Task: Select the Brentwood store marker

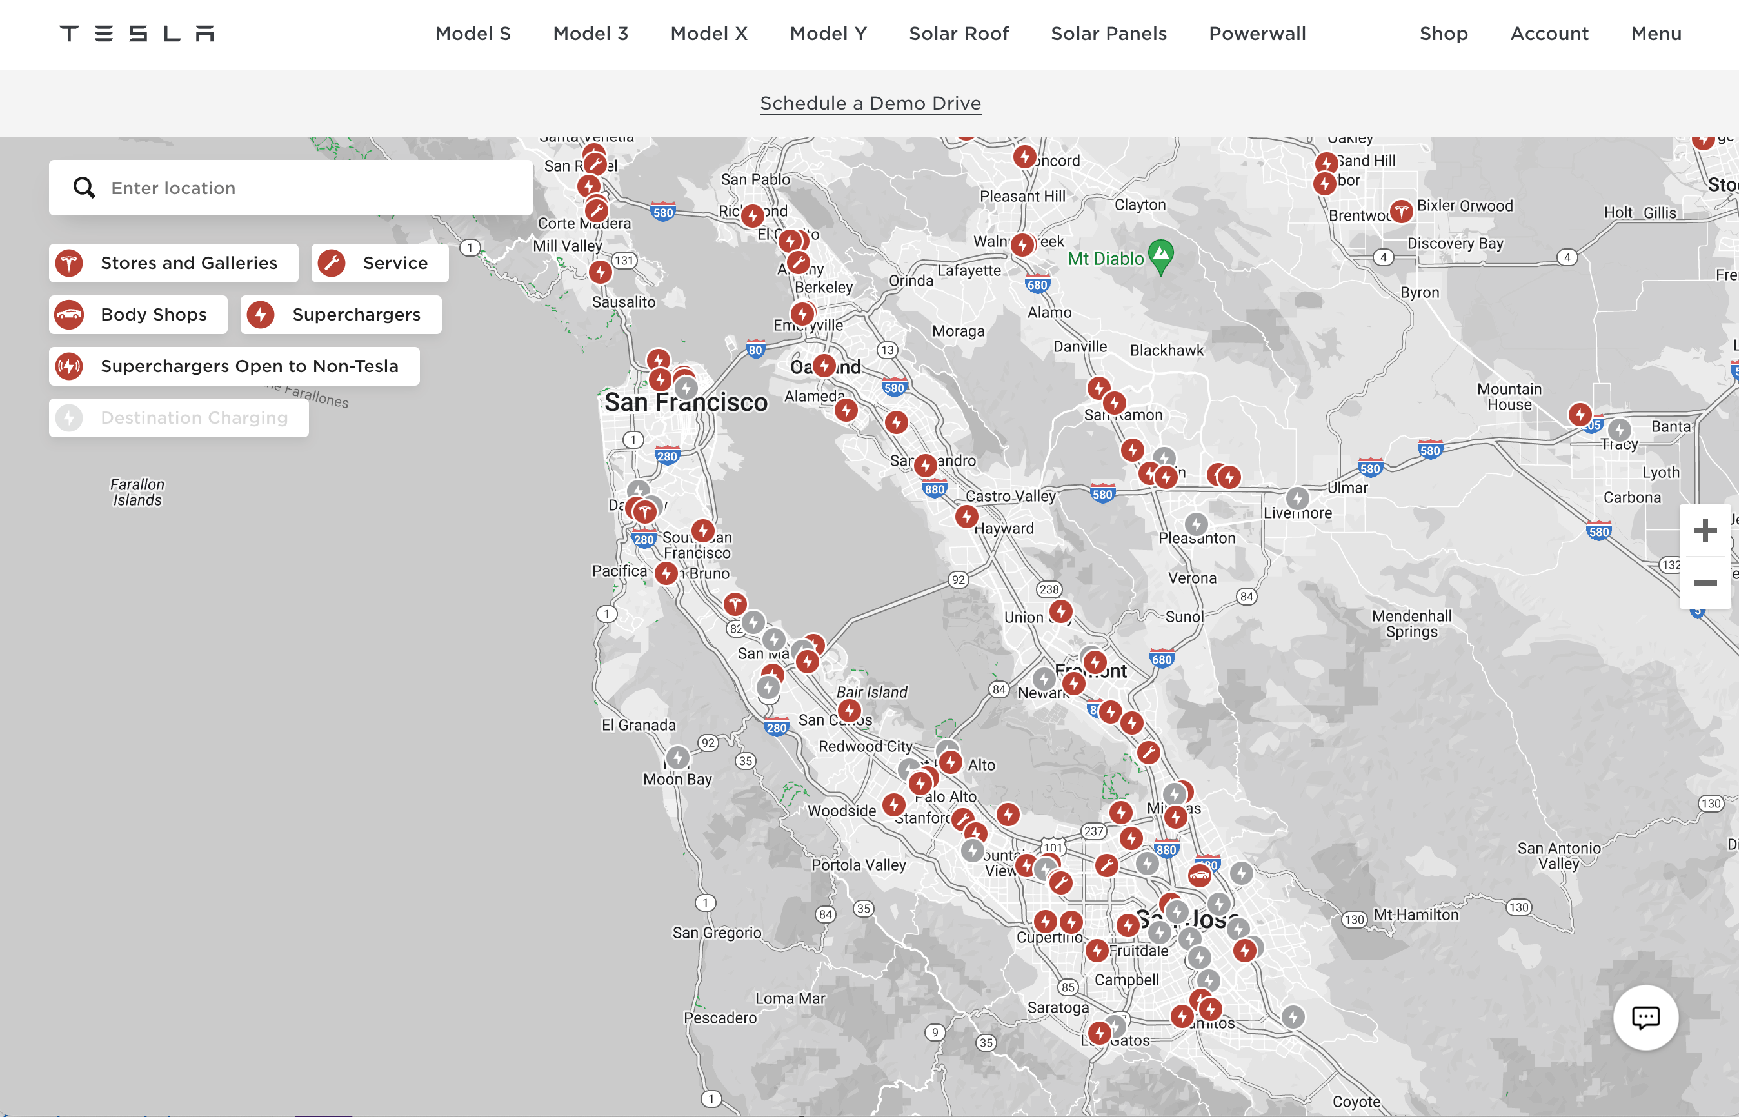Action: pos(1401,212)
